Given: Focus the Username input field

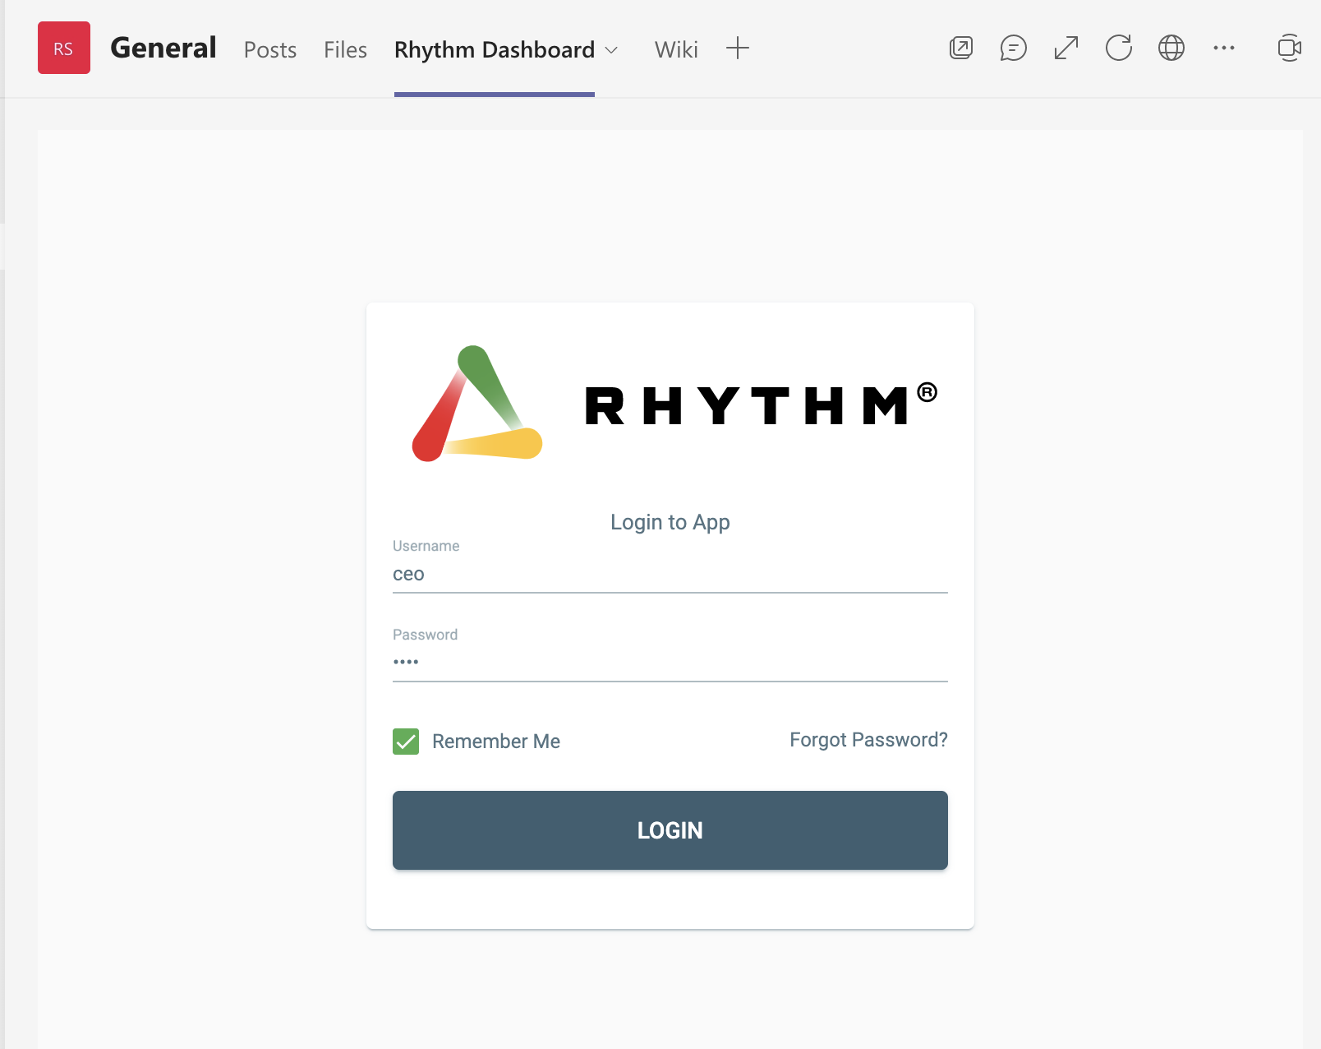Looking at the screenshot, I should click(670, 574).
